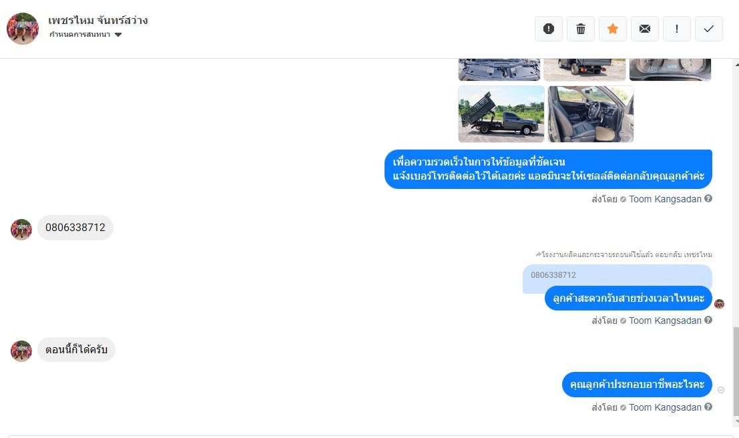The height and width of the screenshot is (438, 739).
Task: Toggle the orange star follow-up icon
Action: coord(613,29)
